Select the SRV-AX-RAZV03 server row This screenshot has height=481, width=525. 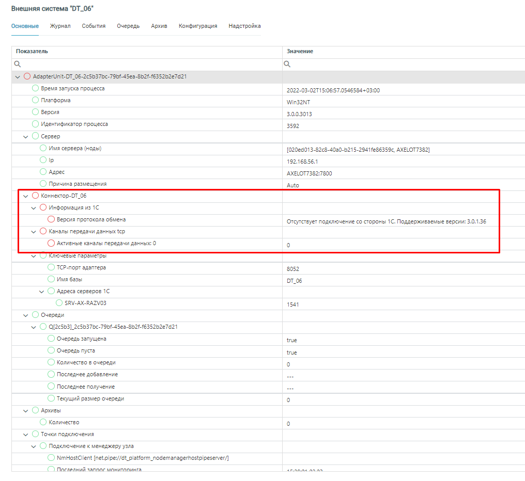tap(85, 303)
